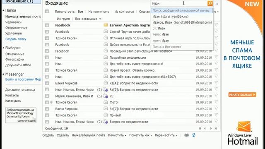
Task: Check the Отличная игра message checkbox
Action: (47, 38)
